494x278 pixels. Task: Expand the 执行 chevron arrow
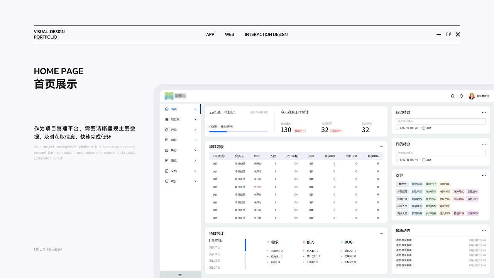click(195, 150)
